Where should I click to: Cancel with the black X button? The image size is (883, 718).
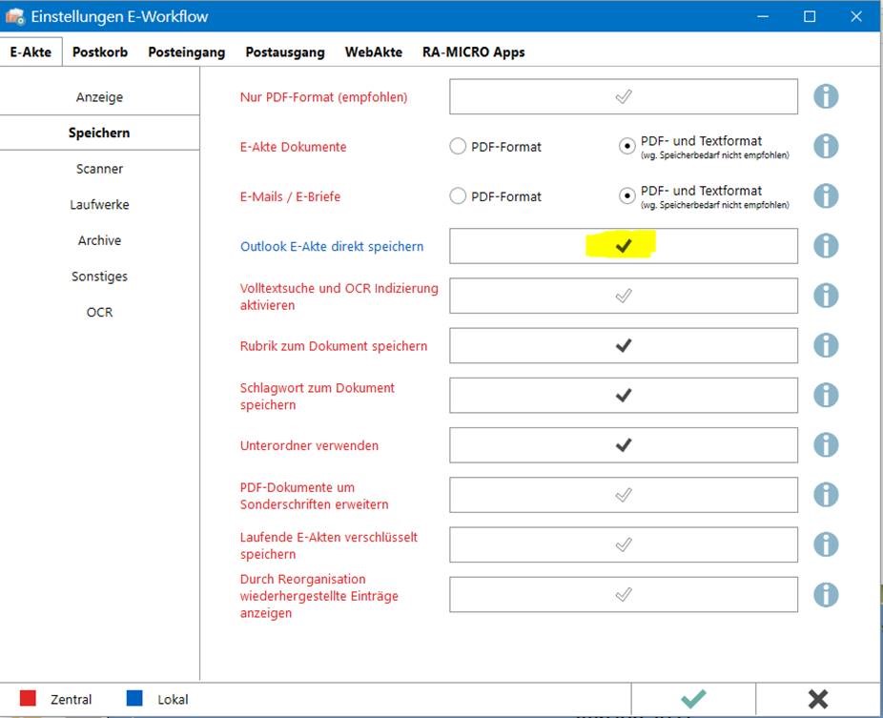coord(817,699)
